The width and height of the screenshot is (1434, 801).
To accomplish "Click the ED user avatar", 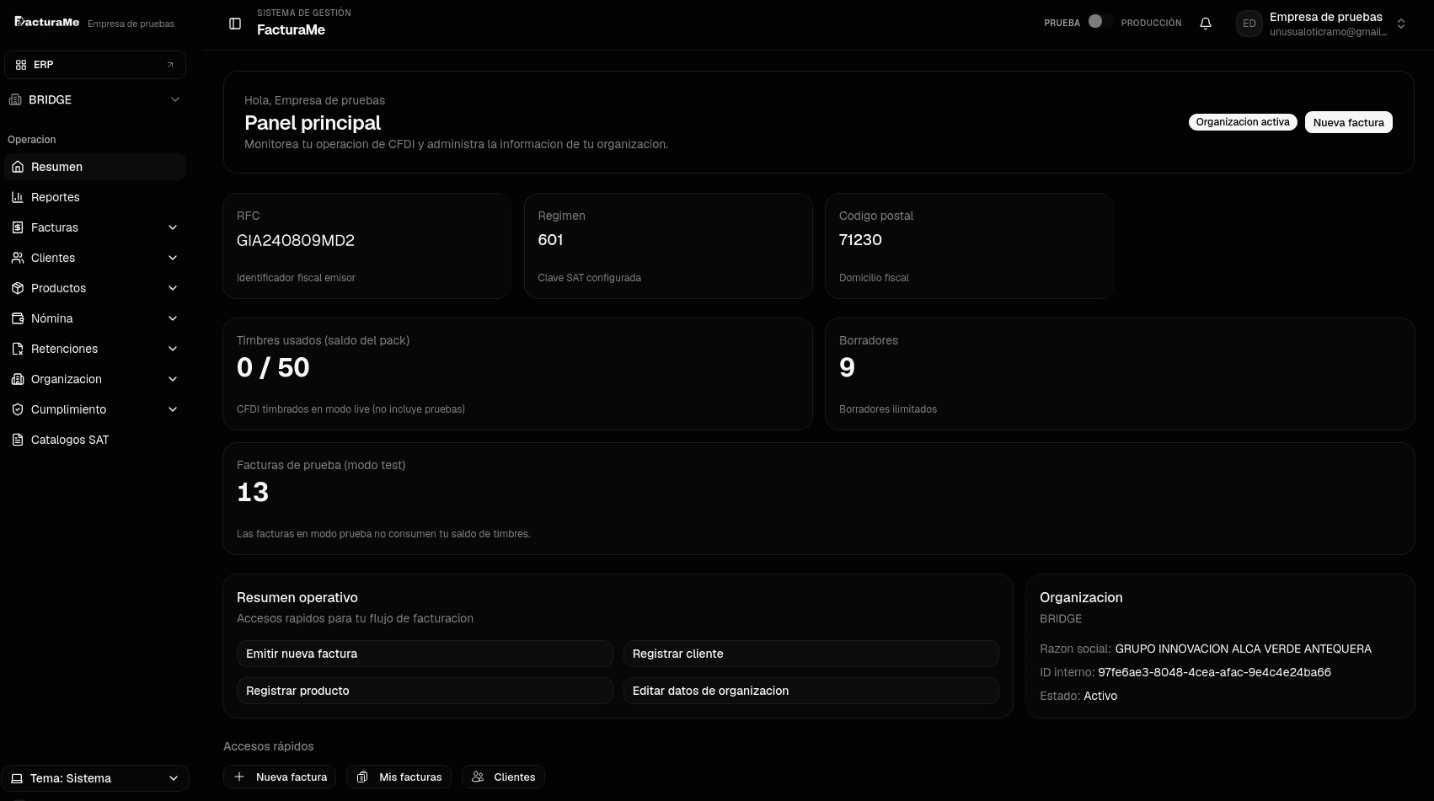I will click(x=1249, y=24).
